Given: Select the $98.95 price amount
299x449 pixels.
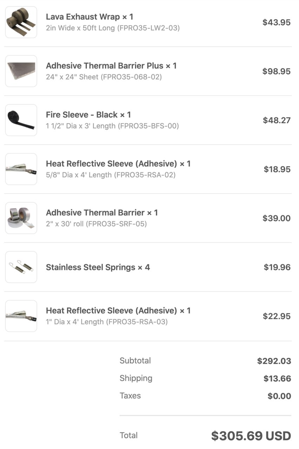Looking at the screenshot, I should (277, 71).
